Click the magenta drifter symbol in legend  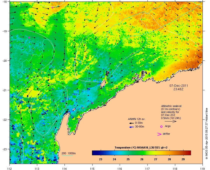(x=159, y=134)
